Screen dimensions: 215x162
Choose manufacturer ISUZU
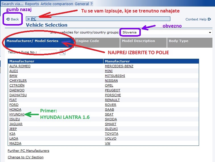point(15,119)
